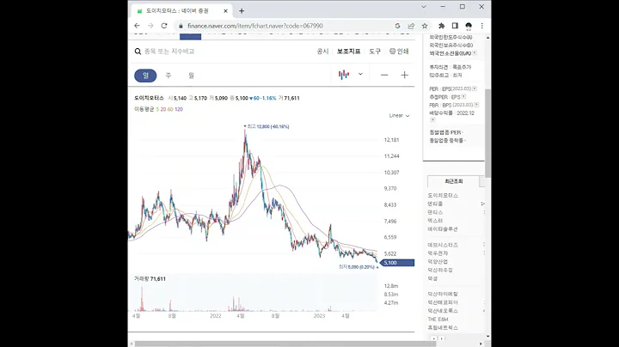619x347 pixels.
Task: Open 덕산네오룩스 in recent list
Action: [x=443, y=311]
